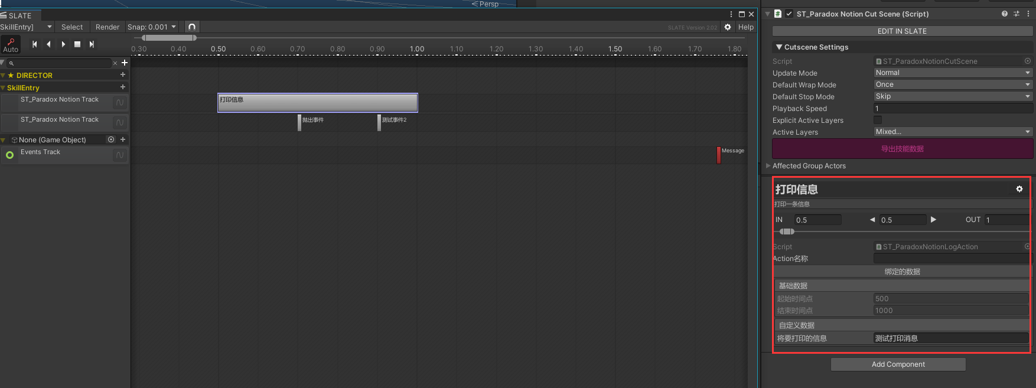Image resolution: width=1036 pixels, height=388 pixels.
Task: Open script component kebab menu
Action: point(1028,14)
